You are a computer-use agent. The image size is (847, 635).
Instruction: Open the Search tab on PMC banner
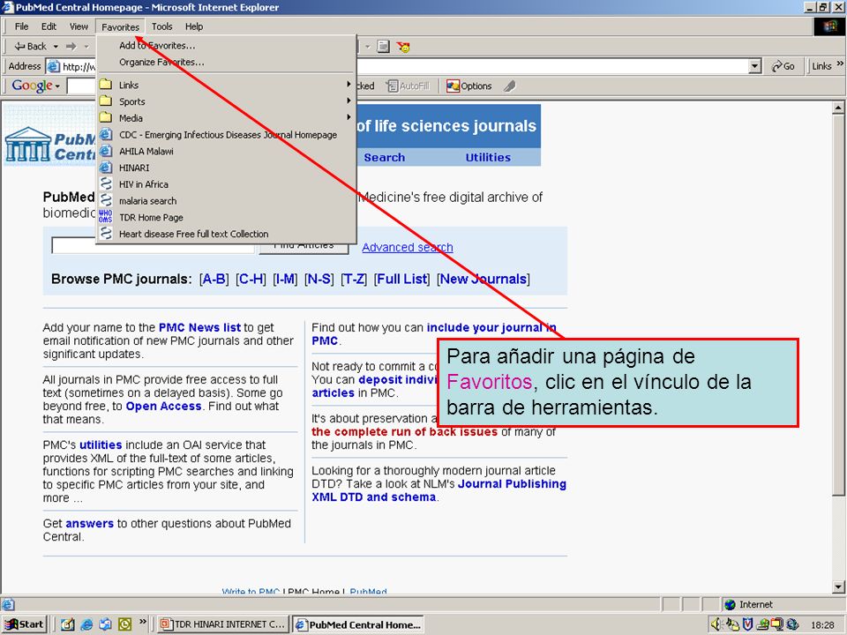coord(384,157)
